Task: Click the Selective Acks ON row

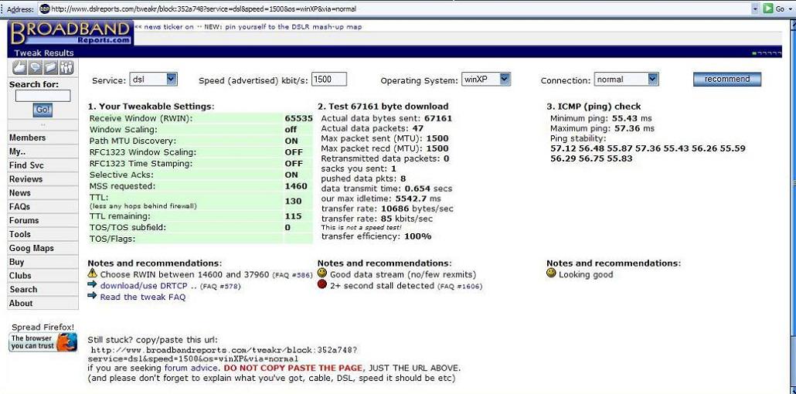Action: coord(200,175)
